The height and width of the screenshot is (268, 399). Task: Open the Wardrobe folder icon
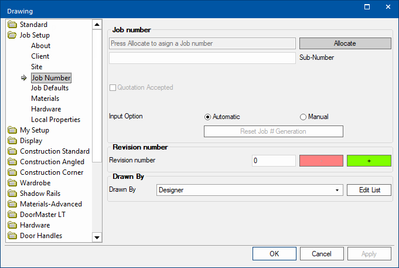[12, 183]
